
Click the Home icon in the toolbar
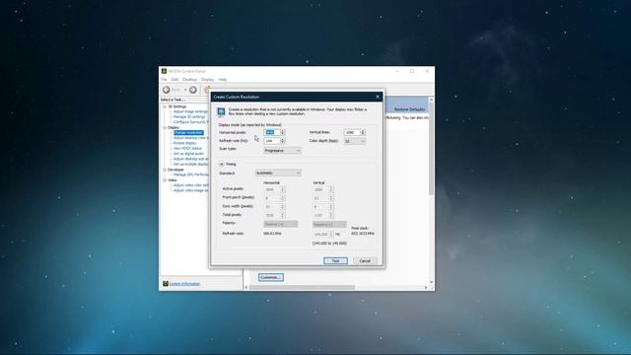tap(207, 90)
